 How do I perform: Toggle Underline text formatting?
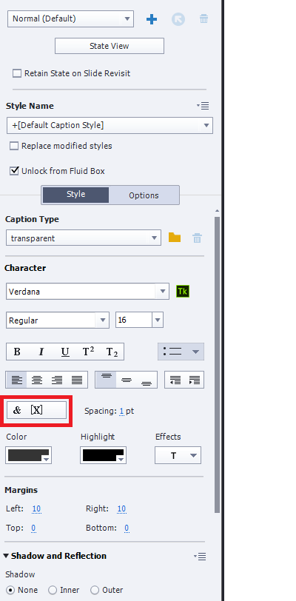[x=65, y=352]
